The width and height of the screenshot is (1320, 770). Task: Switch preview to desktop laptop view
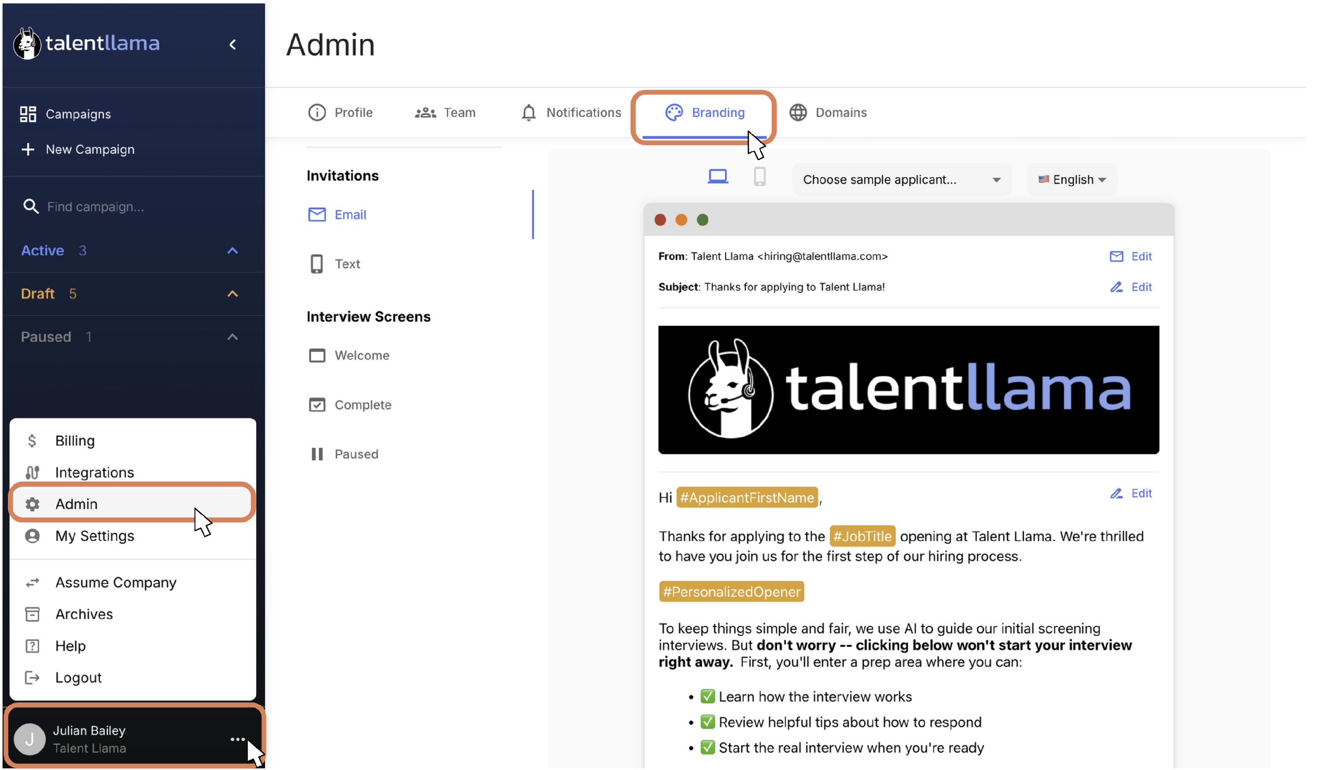[718, 176]
